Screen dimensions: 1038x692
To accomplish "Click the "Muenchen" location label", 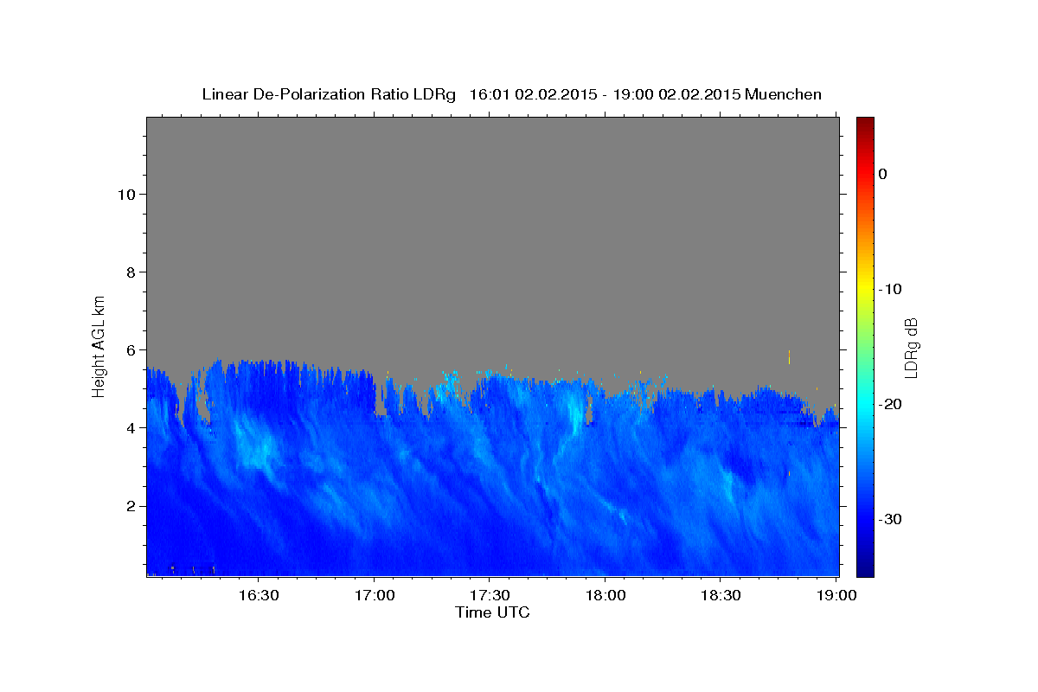I will 784,94.
